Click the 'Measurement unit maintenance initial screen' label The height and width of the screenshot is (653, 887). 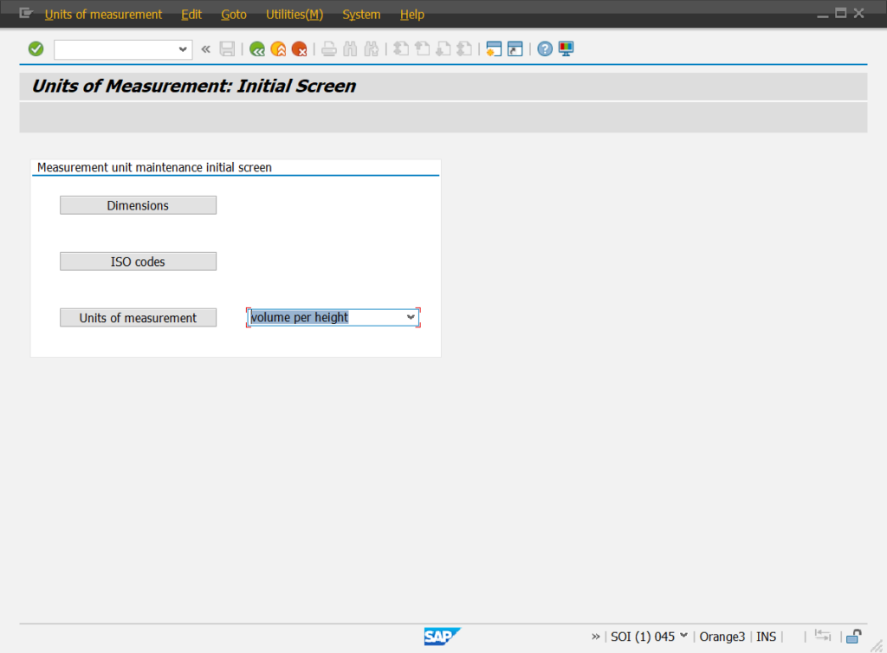pyautogui.click(x=154, y=167)
